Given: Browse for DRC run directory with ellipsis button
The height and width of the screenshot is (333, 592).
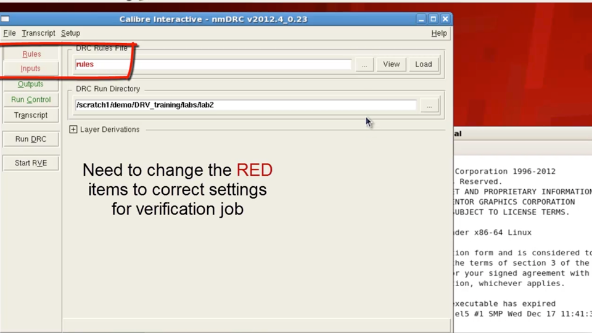Looking at the screenshot, I should click(429, 105).
